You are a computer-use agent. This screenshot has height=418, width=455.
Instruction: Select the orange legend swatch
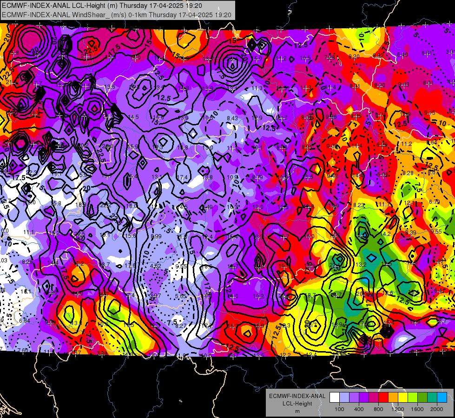coord(393,398)
